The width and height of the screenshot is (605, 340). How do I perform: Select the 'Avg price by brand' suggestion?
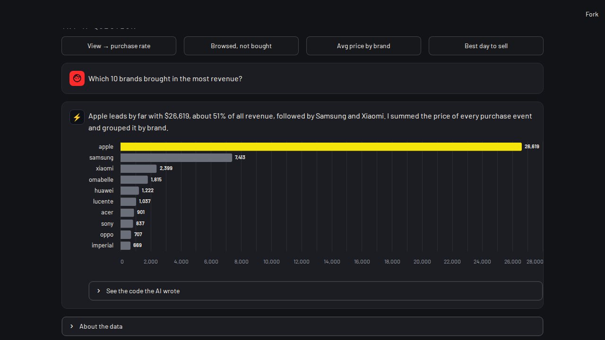pyautogui.click(x=363, y=46)
